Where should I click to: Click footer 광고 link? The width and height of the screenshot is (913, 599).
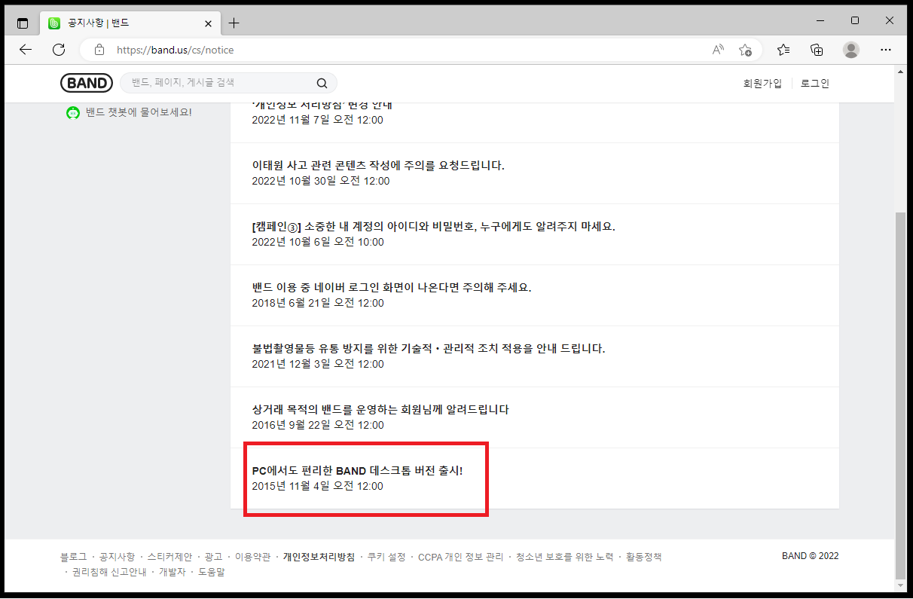(x=213, y=557)
